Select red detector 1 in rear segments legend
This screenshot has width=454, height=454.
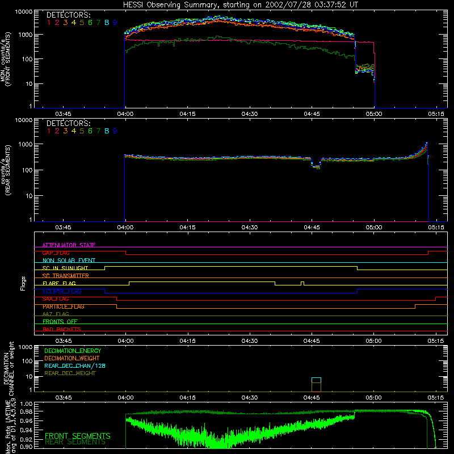point(49,131)
